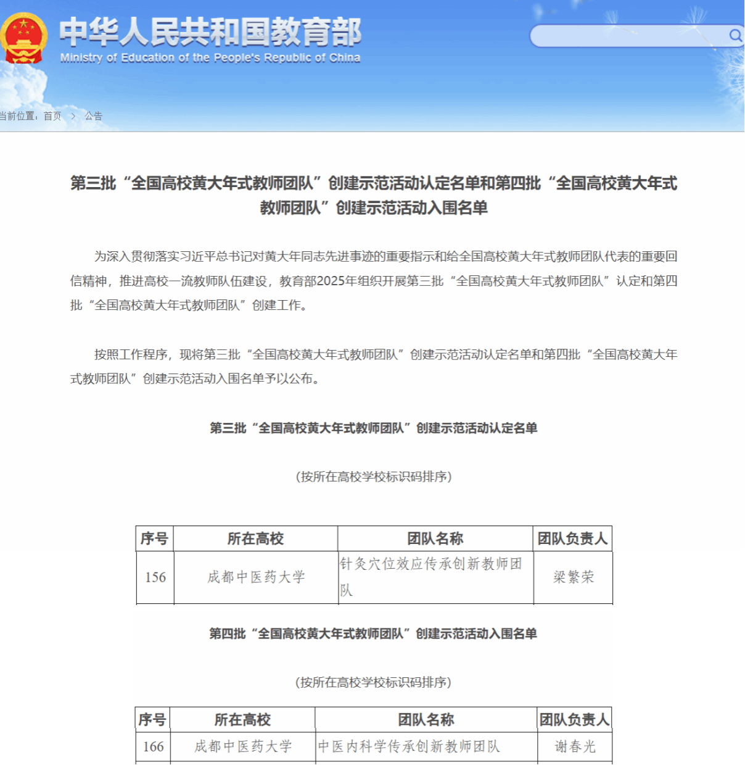Select the cell with number 166

click(x=153, y=746)
